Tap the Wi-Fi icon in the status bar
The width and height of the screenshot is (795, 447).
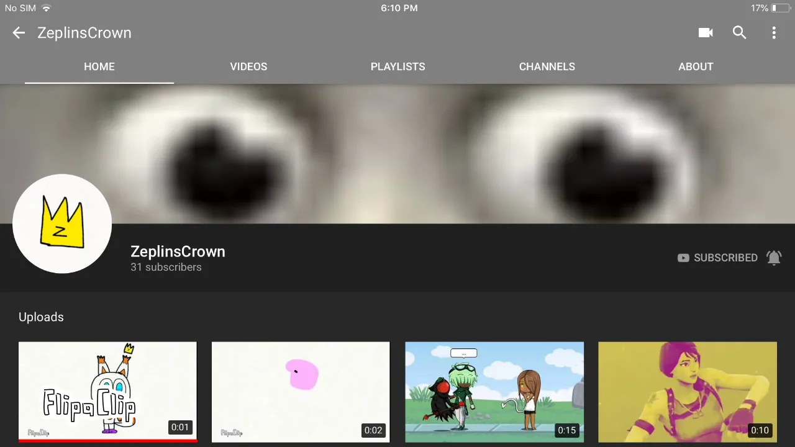coord(46,8)
